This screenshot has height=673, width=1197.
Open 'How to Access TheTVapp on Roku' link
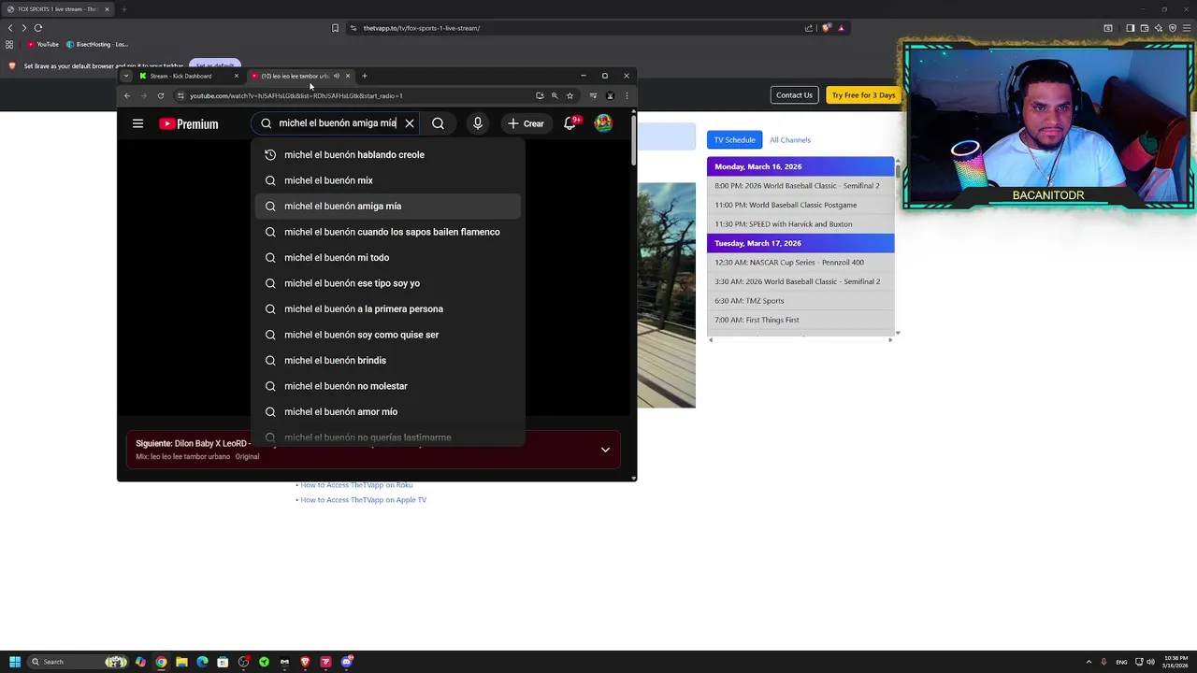356,485
